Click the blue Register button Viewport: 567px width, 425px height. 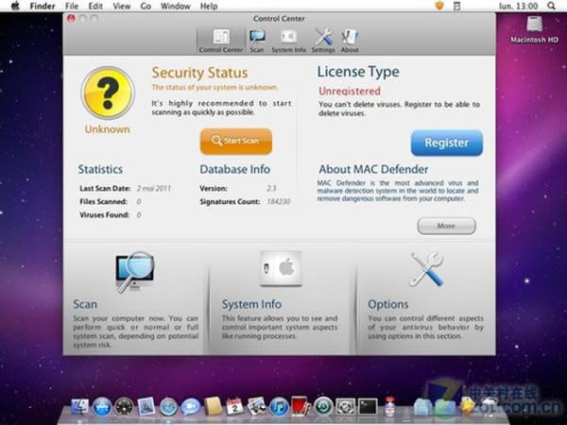pos(447,143)
